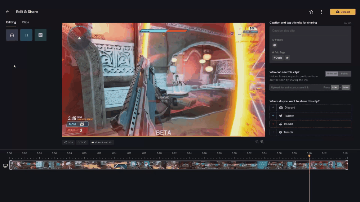360x202 pixels.
Task: Click the screen track monitor icon
Action: (5, 165)
